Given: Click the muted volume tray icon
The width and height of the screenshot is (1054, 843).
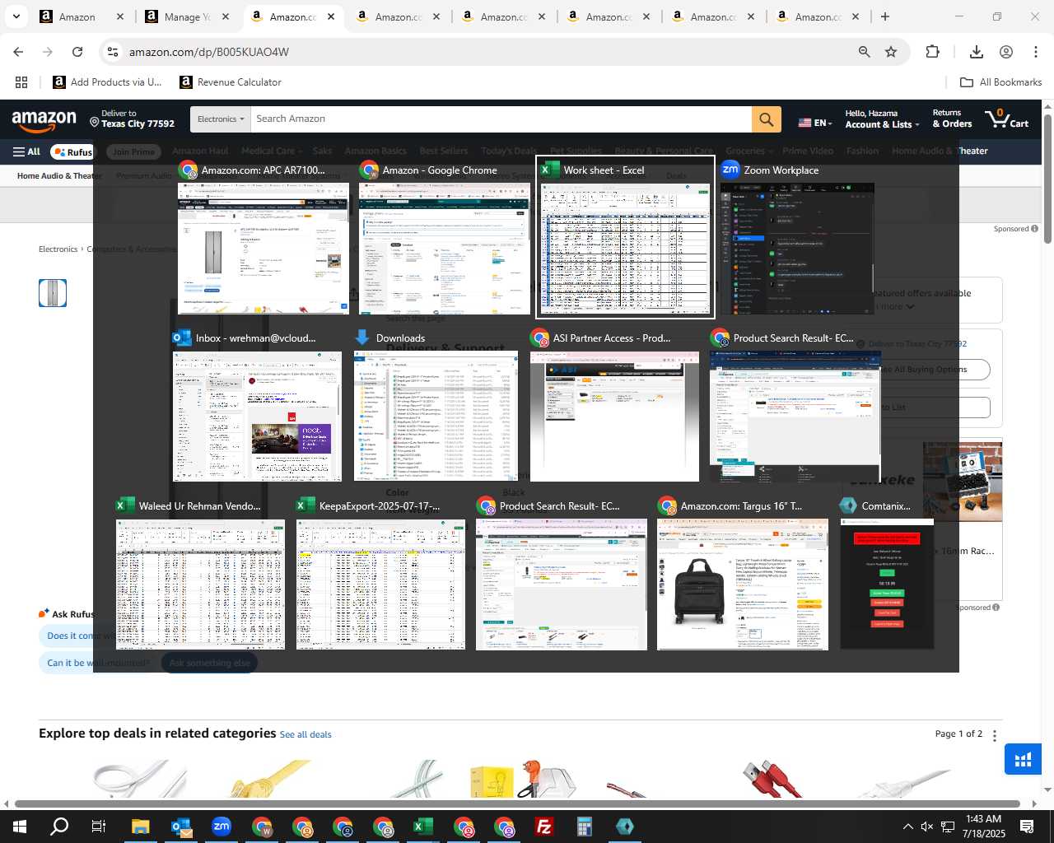Looking at the screenshot, I should (927, 827).
